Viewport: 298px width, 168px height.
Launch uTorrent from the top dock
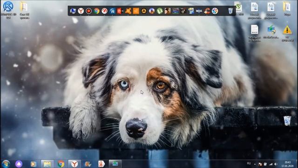coord(160,11)
